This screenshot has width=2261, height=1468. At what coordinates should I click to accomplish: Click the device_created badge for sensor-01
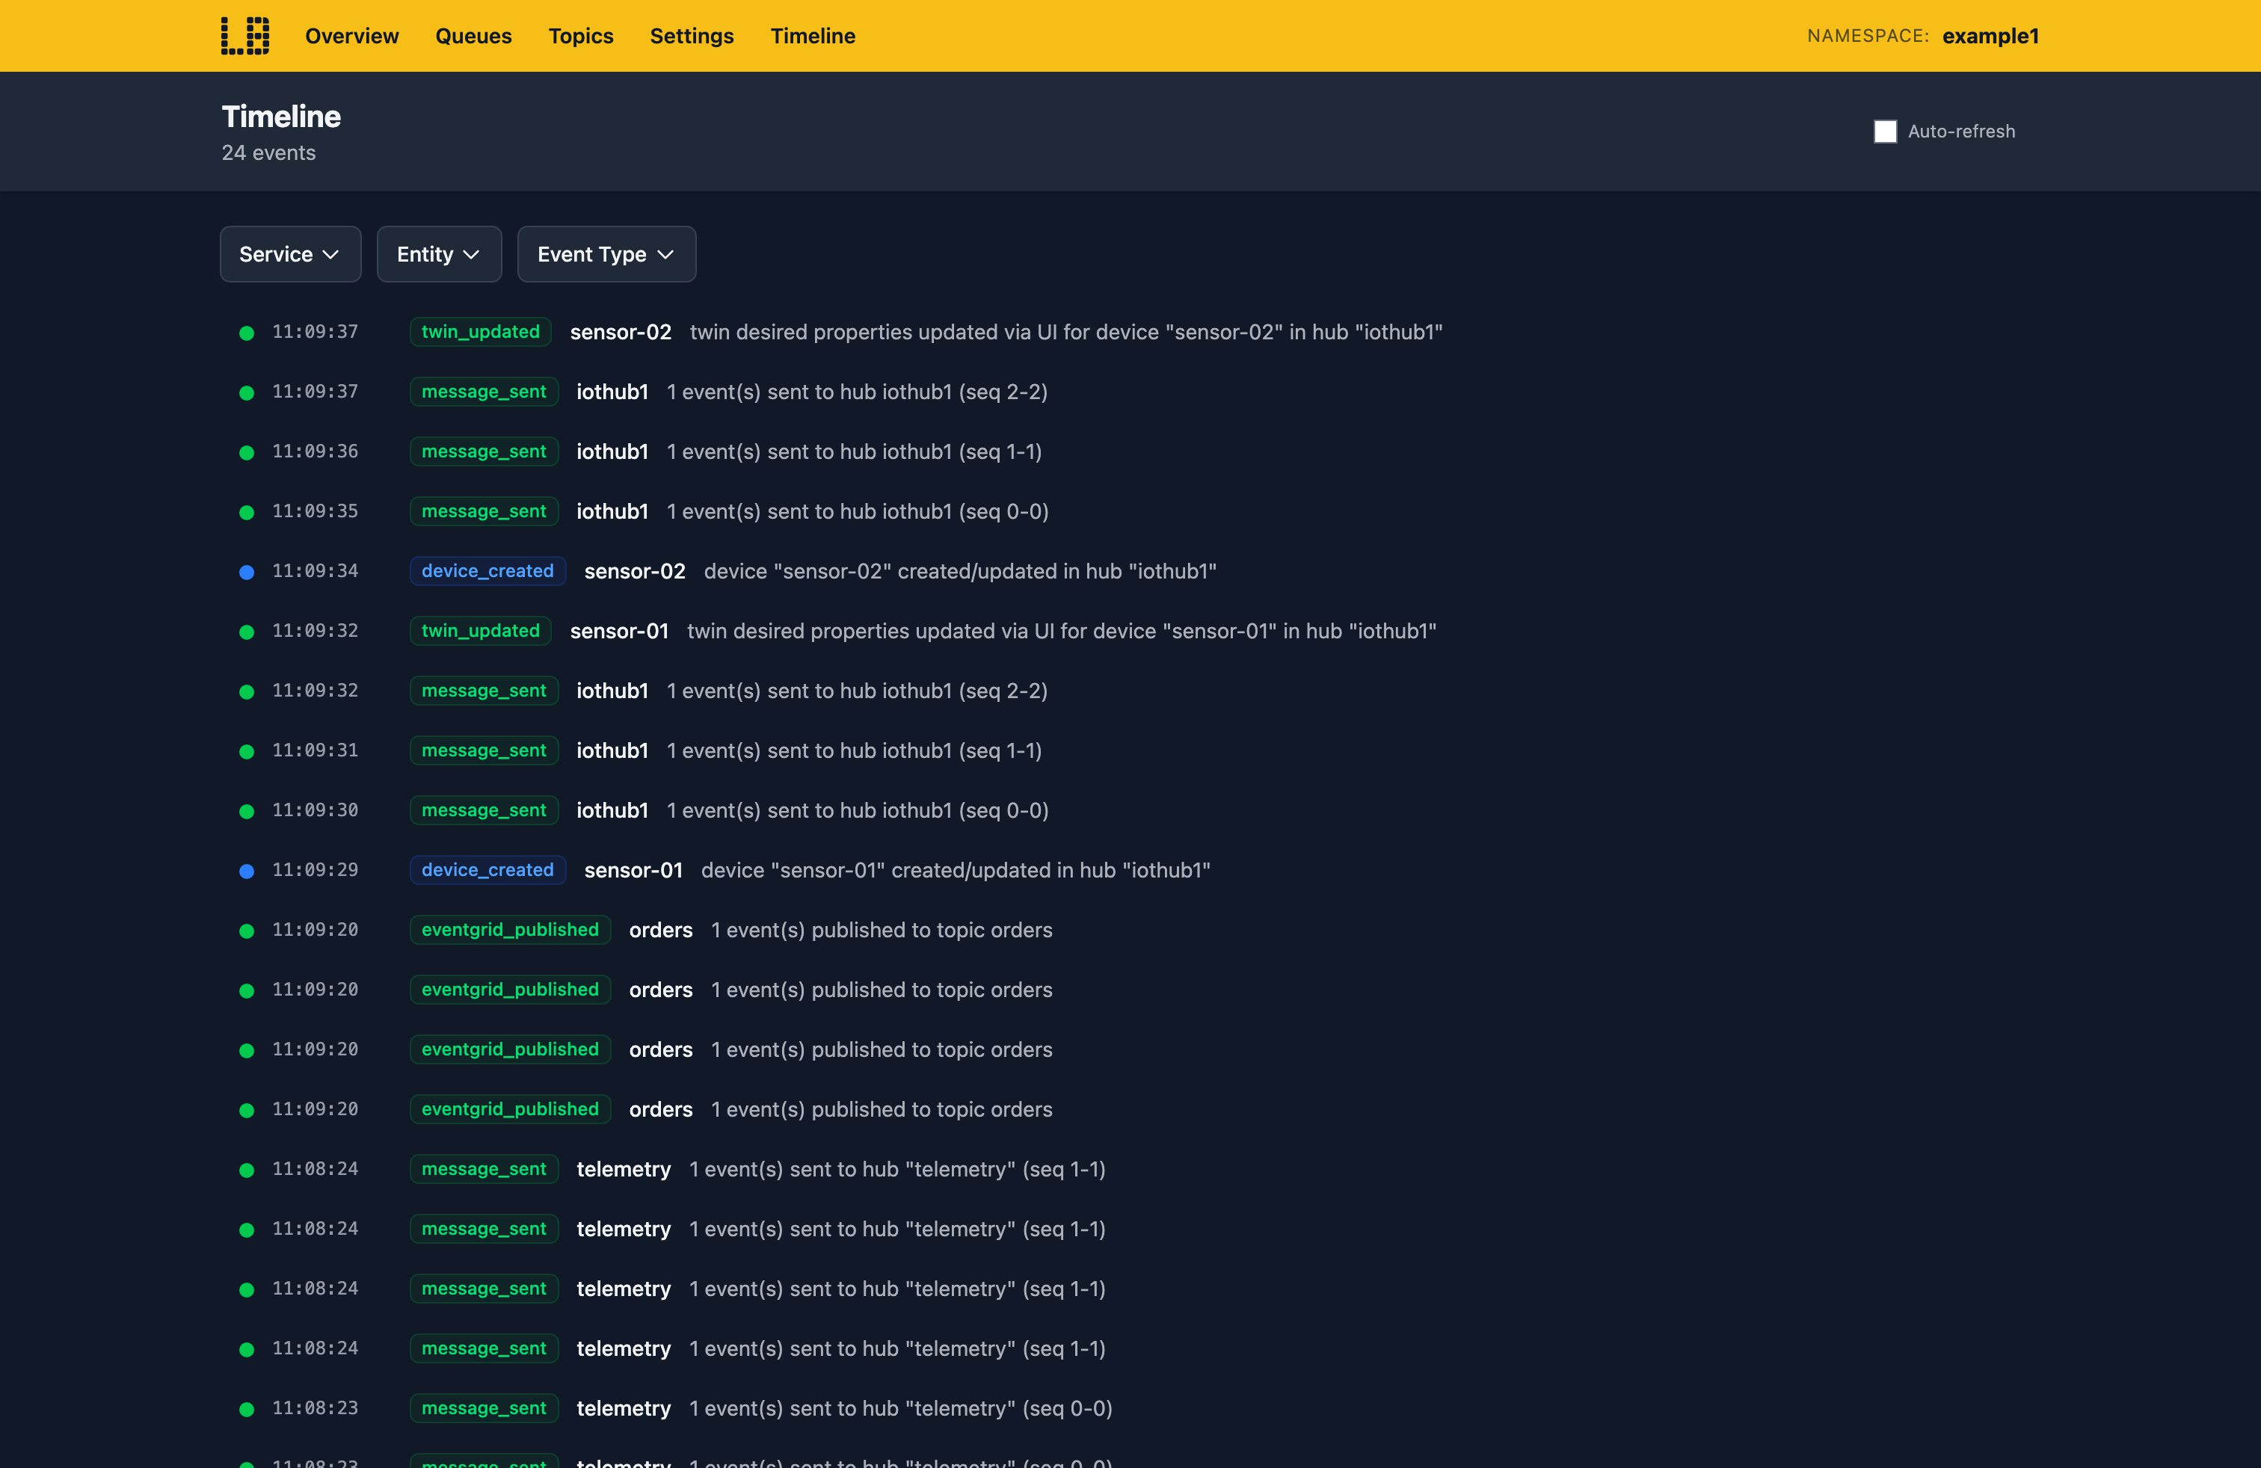click(487, 870)
